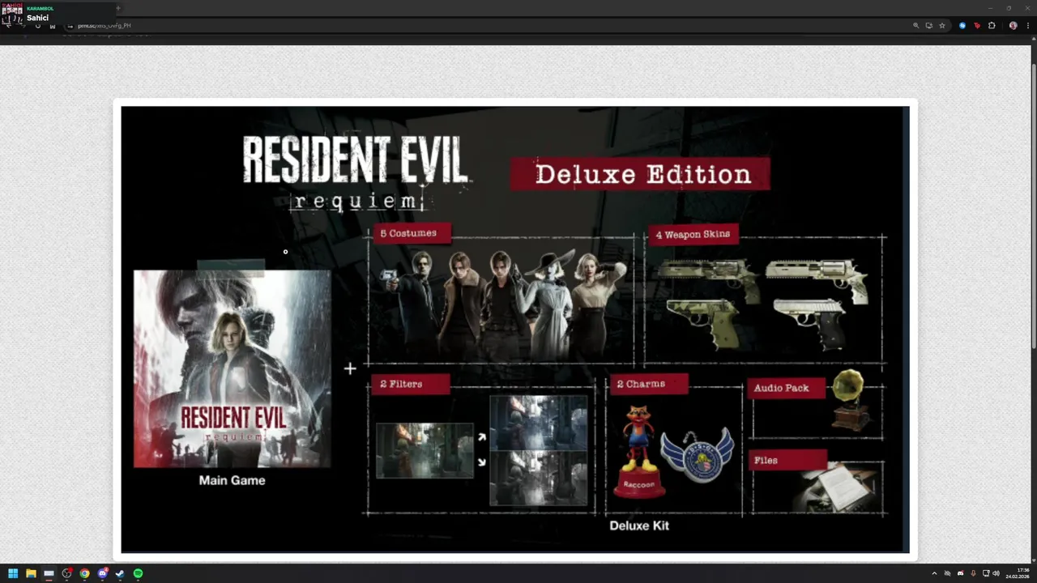
Task: Click the install/cast screen icon in address bar
Action: click(929, 25)
